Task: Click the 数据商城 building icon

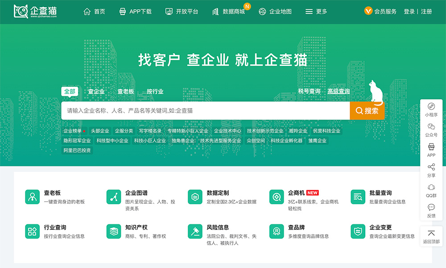Action: [215, 12]
